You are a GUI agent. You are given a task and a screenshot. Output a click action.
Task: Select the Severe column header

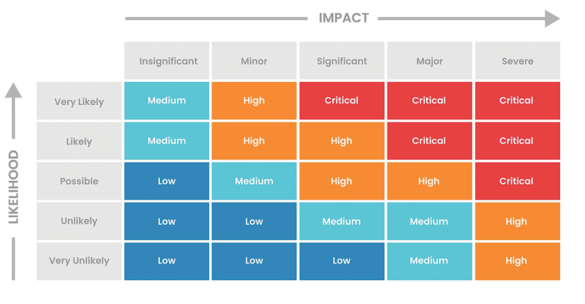click(x=517, y=61)
